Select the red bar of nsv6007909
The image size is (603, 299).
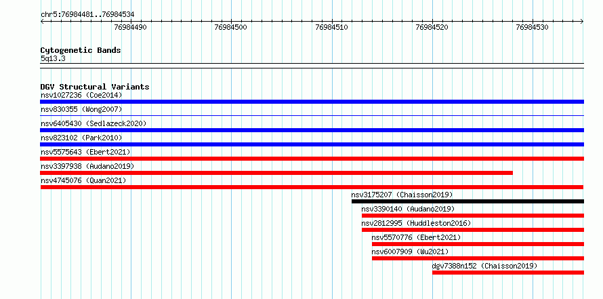[478, 258]
